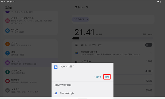The width and height of the screenshot is (165, 99).
Task: Click the status bar settings gear icon
Action: click(x=8, y=2)
